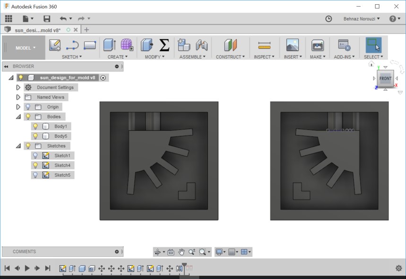This screenshot has width=406, height=279.
Task: Select the sun_desi...mold v8 document tab
Action: (37, 30)
